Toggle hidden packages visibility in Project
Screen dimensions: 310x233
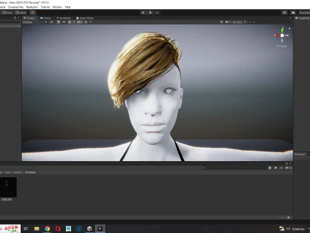[x=289, y=168]
